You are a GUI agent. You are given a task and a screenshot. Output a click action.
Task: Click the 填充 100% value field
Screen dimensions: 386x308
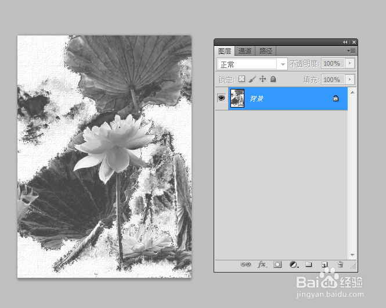(x=333, y=80)
